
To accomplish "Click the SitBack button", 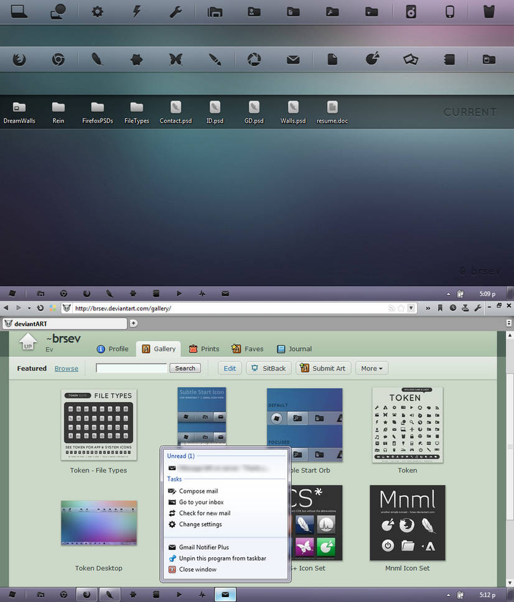I will [x=269, y=368].
